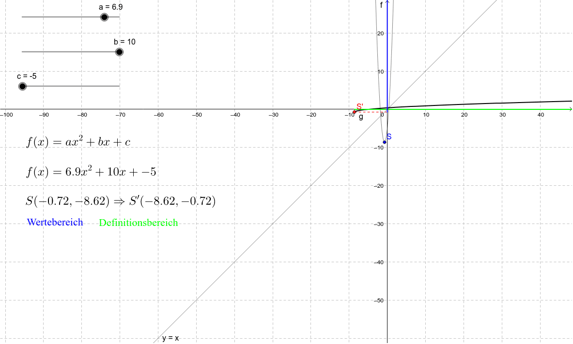Select the red reflected point S'
The image size is (573, 344).
click(354, 112)
